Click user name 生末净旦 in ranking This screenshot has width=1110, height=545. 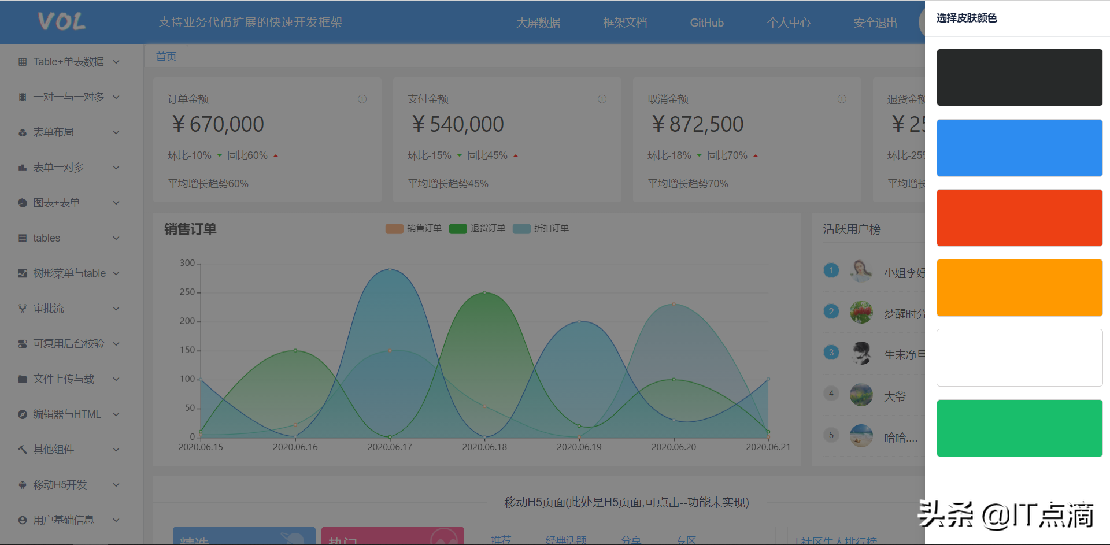point(905,355)
